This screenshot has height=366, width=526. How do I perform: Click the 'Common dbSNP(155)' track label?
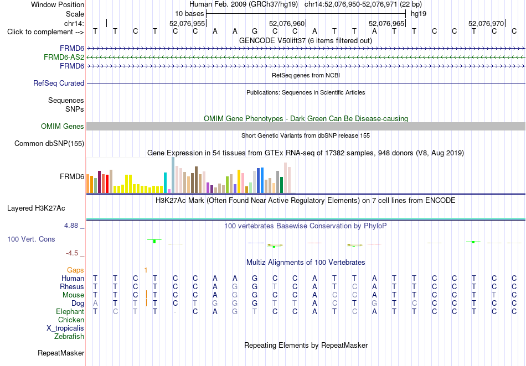pyautogui.click(x=49, y=143)
